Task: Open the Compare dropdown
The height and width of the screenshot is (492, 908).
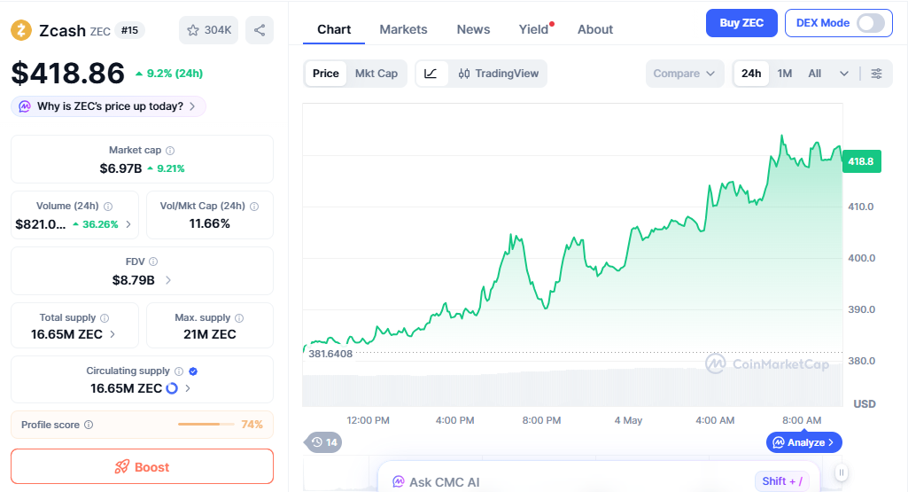Action: 685,74
